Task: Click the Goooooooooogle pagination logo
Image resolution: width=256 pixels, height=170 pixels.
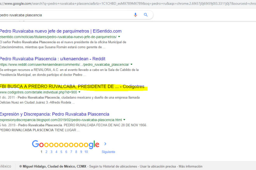Action: 66,144
